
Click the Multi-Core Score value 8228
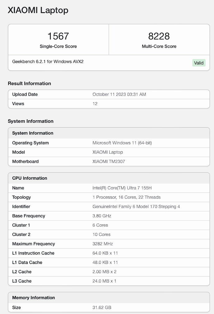(x=159, y=36)
